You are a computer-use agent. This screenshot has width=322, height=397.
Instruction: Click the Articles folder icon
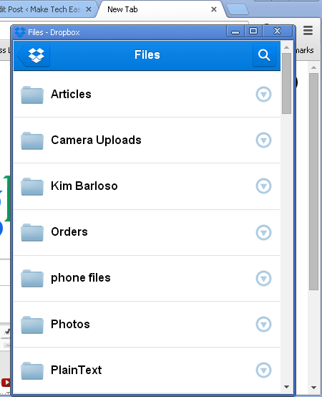32,95
